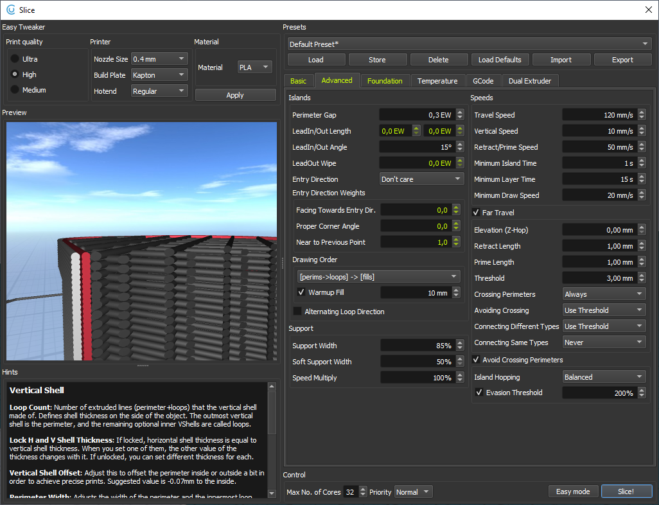
Task: Adjust the Minimum Draw Speed spinner
Action: coord(642,195)
